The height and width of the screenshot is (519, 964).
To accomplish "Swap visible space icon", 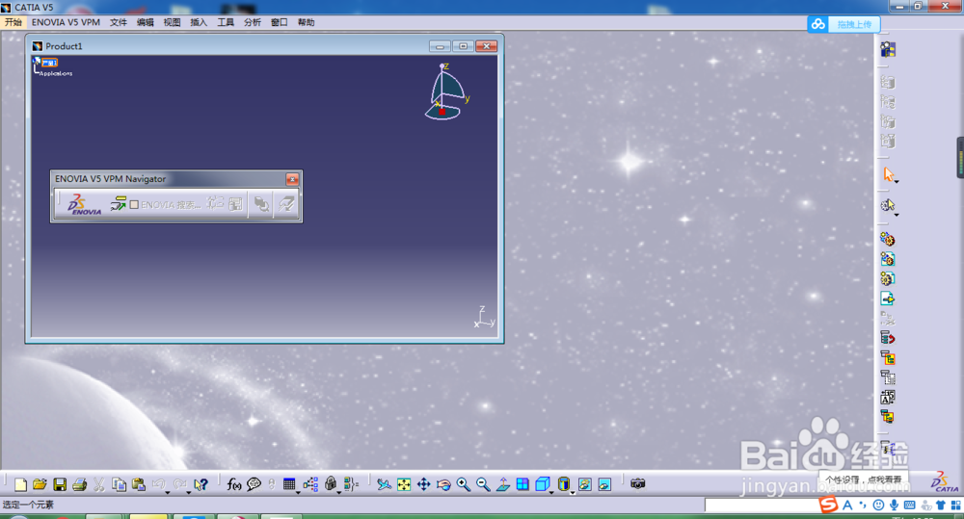I will pyautogui.click(x=604, y=484).
